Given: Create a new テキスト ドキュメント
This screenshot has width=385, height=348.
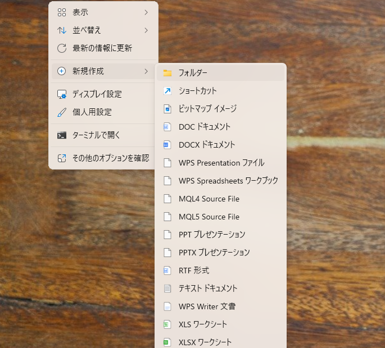Looking at the screenshot, I should (x=220, y=289).
